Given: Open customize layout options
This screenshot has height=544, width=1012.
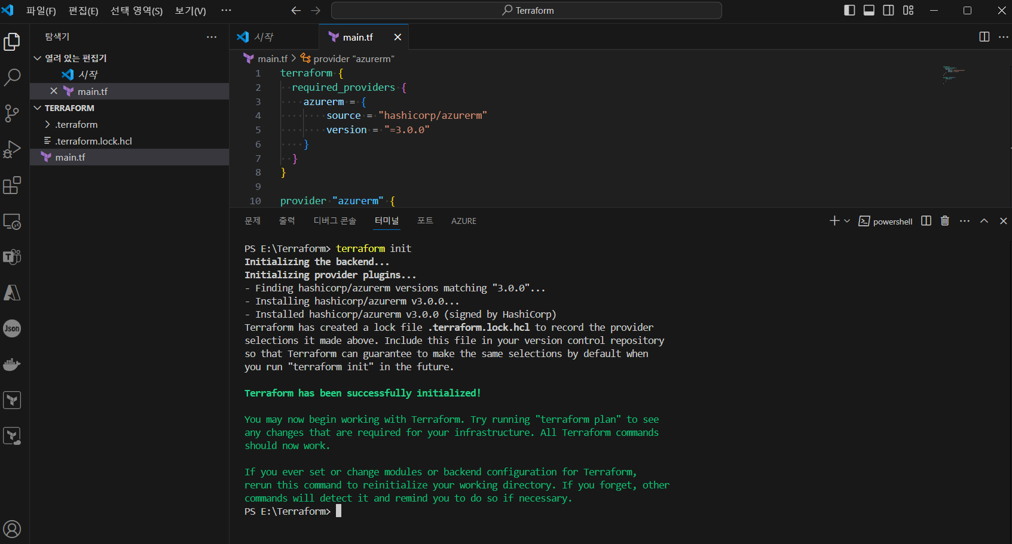Looking at the screenshot, I should pyautogui.click(x=909, y=10).
